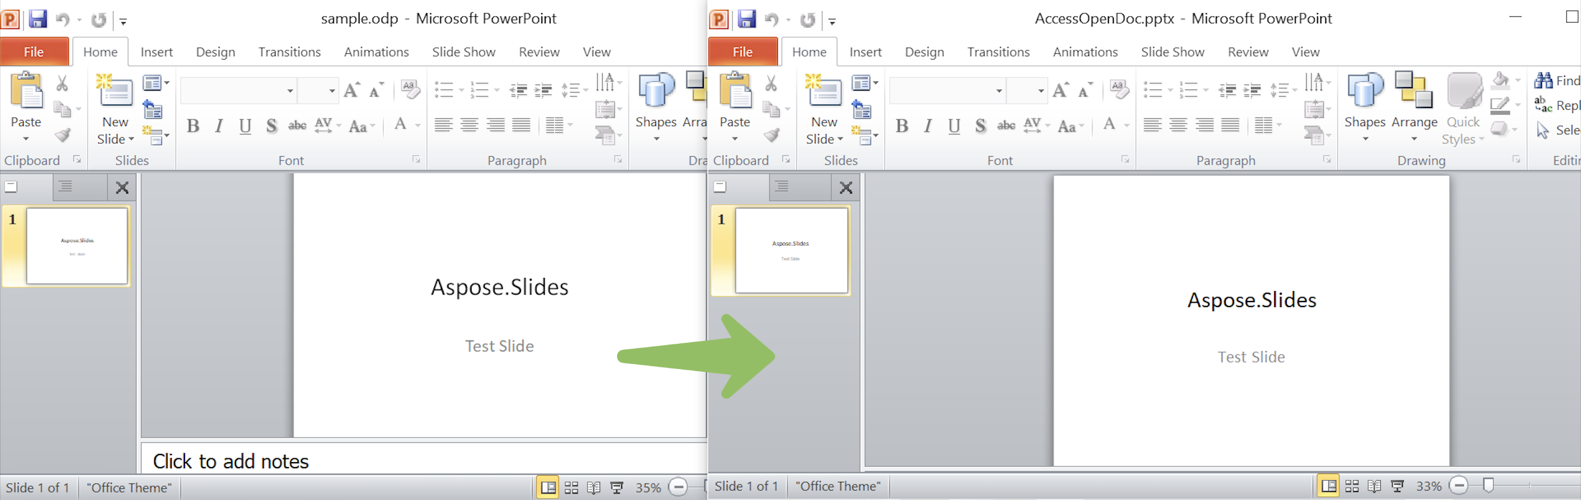The width and height of the screenshot is (1581, 500).
Task: Click the zoom slider handle in AccessOpenDoc.pptx status bar
Action: pos(1488,486)
